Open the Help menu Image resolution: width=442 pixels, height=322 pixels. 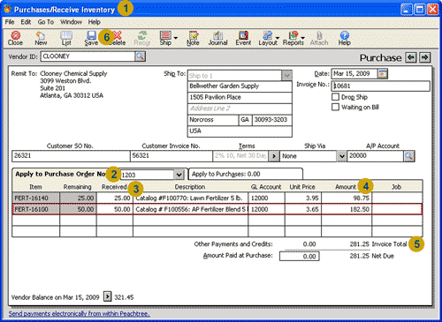tap(95, 22)
